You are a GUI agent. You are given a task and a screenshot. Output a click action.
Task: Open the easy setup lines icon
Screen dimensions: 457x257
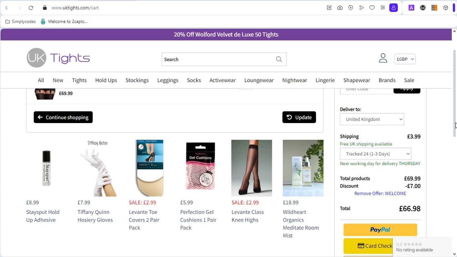383,8
